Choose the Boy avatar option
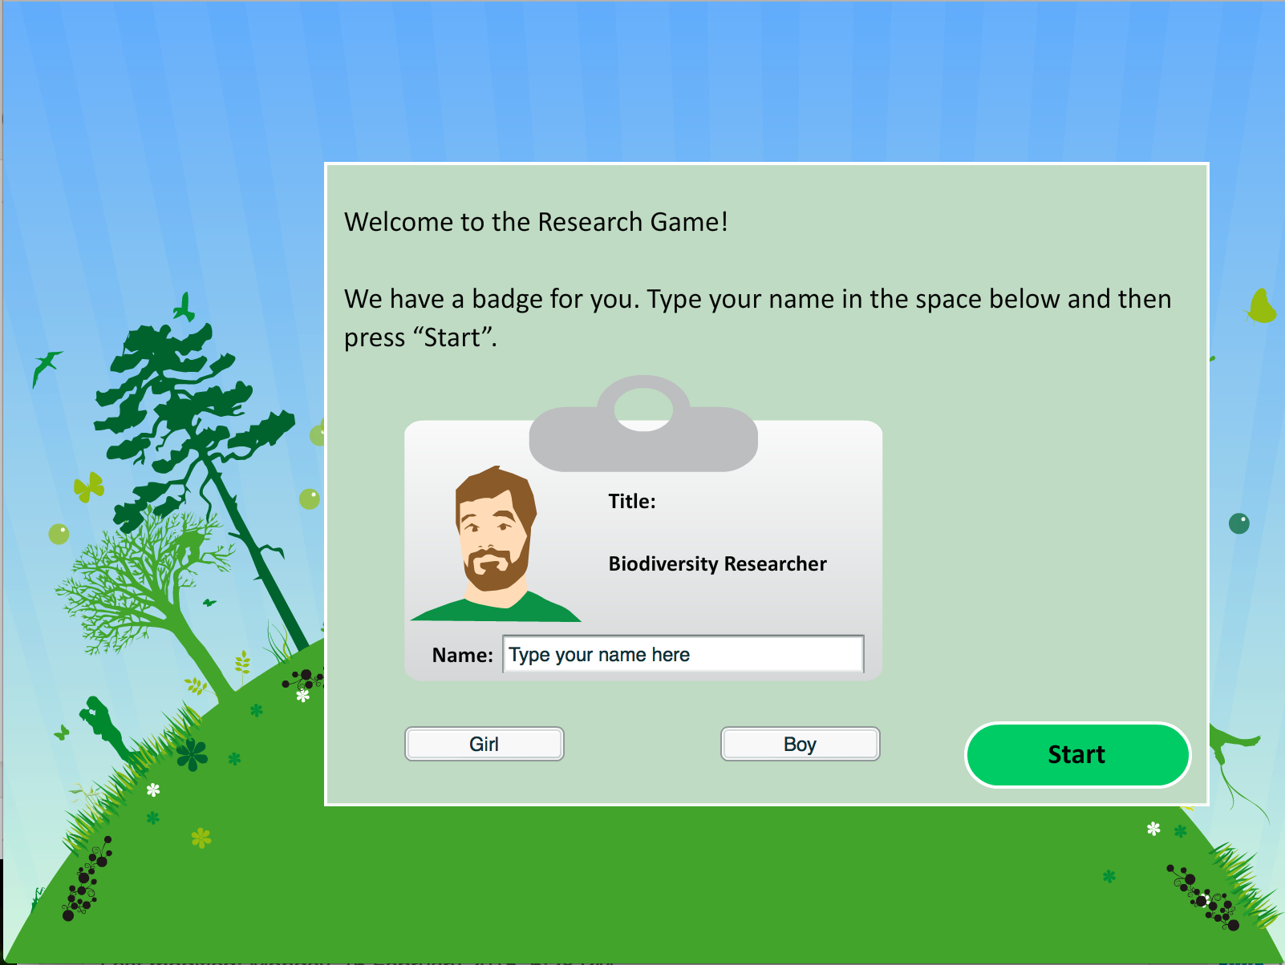1285x965 pixels. pos(800,744)
